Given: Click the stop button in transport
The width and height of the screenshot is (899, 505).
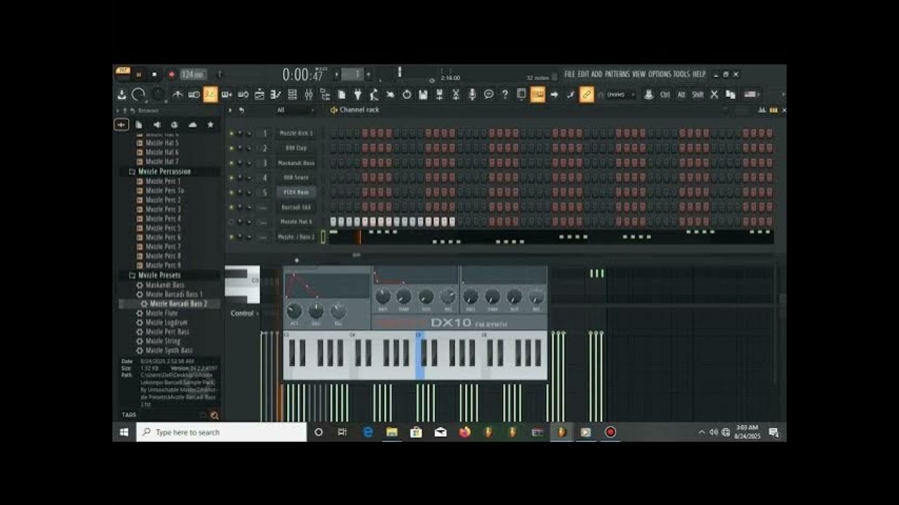Looking at the screenshot, I should 155,74.
